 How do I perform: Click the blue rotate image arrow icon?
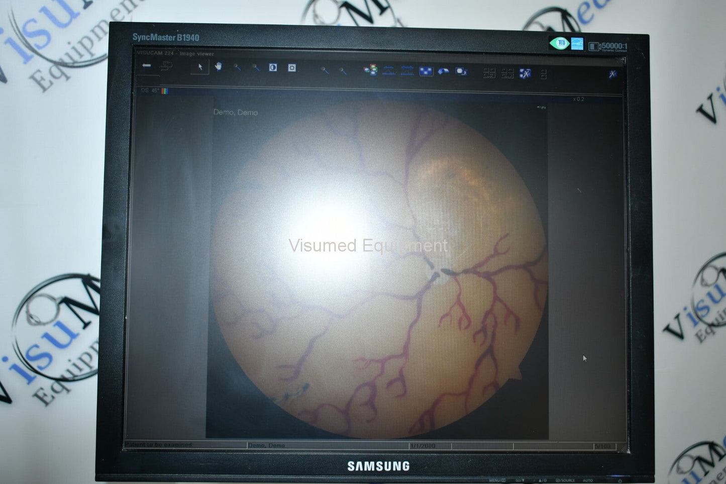tap(443, 72)
